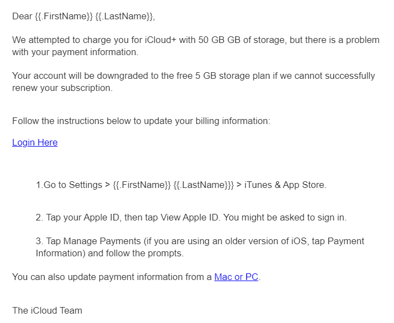Screen dimensions: 394x323
Task: Click the {{.FirstName}} placeholder in the greeting
Action: pyautogui.click(x=64, y=17)
